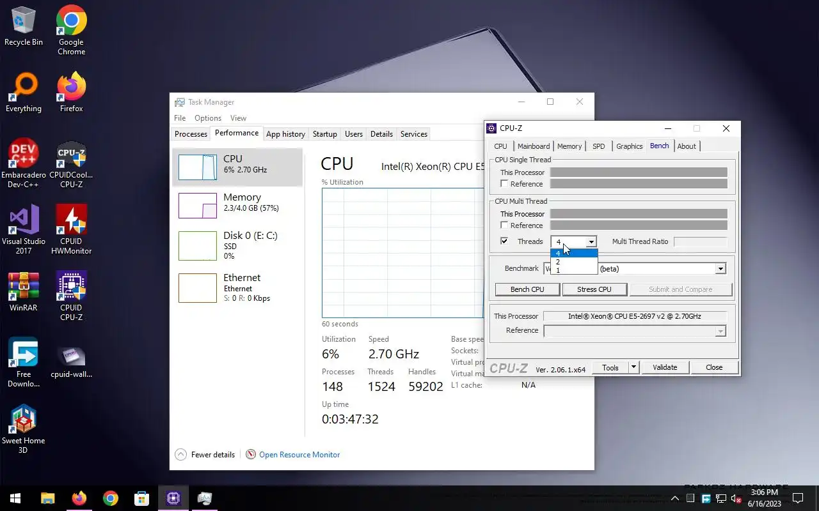Switch to Processes tab

191,134
